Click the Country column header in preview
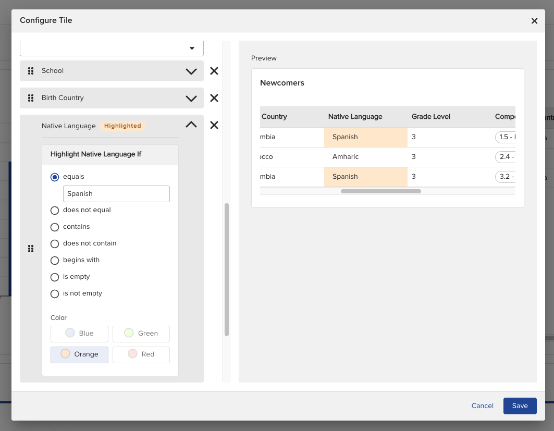 pos(274,117)
